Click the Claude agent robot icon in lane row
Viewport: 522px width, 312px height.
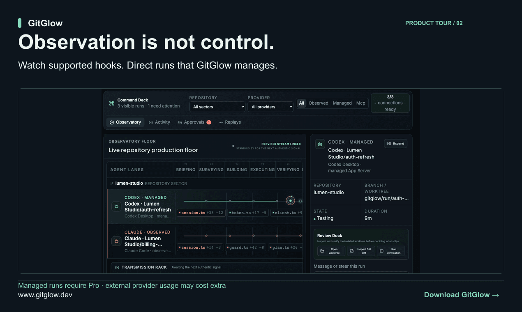click(x=116, y=241)
